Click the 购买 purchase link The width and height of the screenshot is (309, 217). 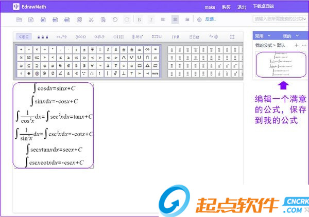[226, 7]
